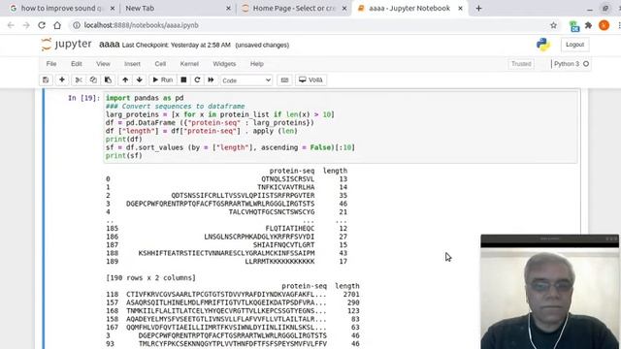Rename notebook by clicking aaaa title
The image size is (621, 349).
[110, 45]
